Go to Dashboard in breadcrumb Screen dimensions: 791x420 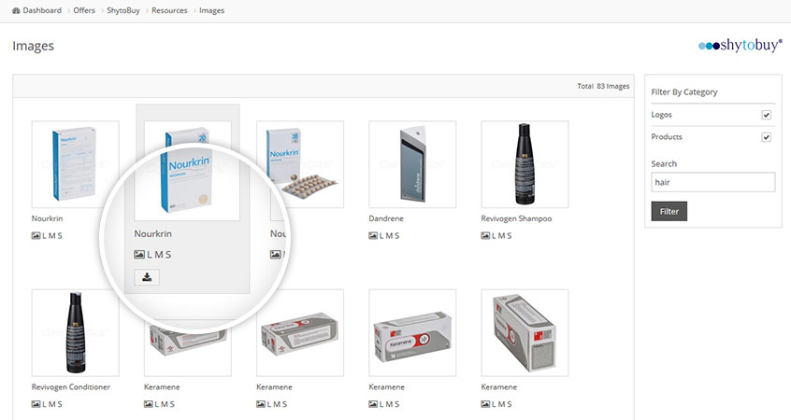pyautogui.click(x=42, y=10)
